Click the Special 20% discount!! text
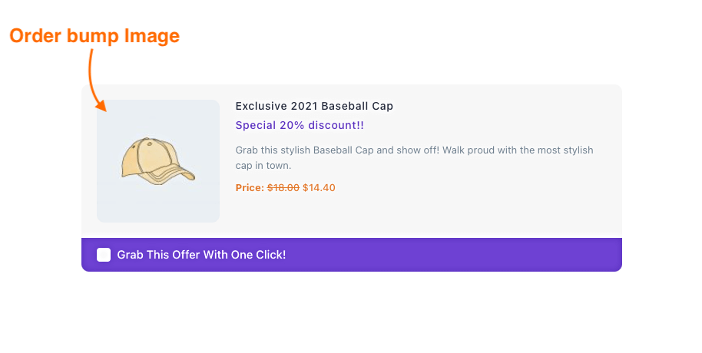The height and width of the screenshot is (353, 702). (x=300, y=125)
